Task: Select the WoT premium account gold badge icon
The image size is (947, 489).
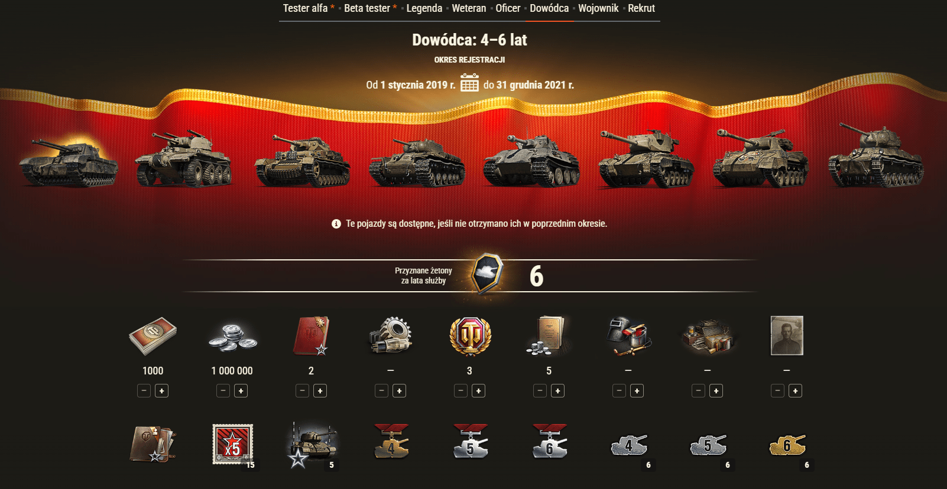Action: pos(470,336)
